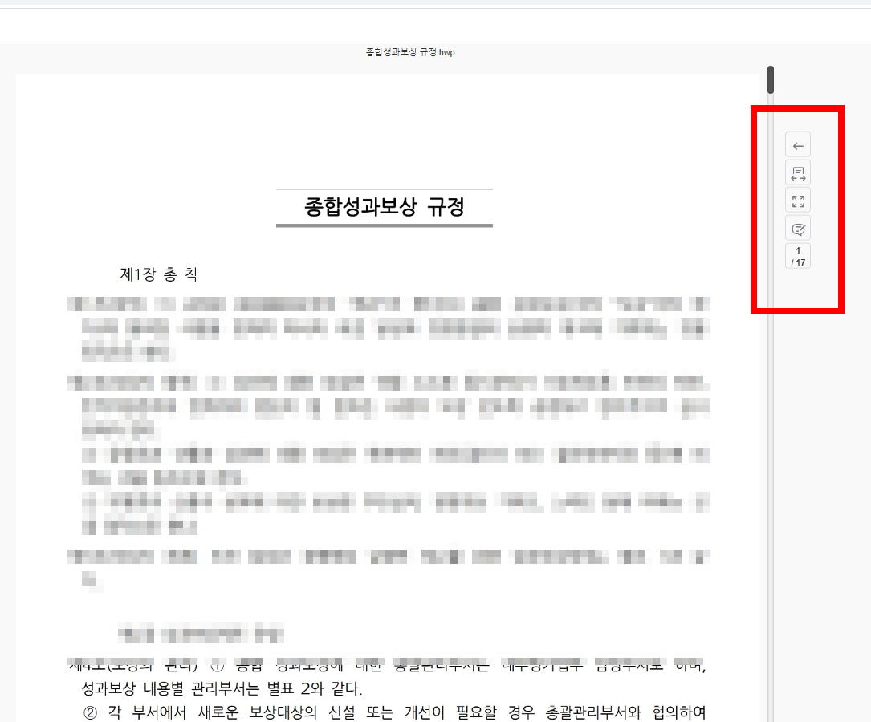The width and height of the screenshot is (871, 722).
Task: Select the fit-to-width view icon
Action: [x=797, y=172]
